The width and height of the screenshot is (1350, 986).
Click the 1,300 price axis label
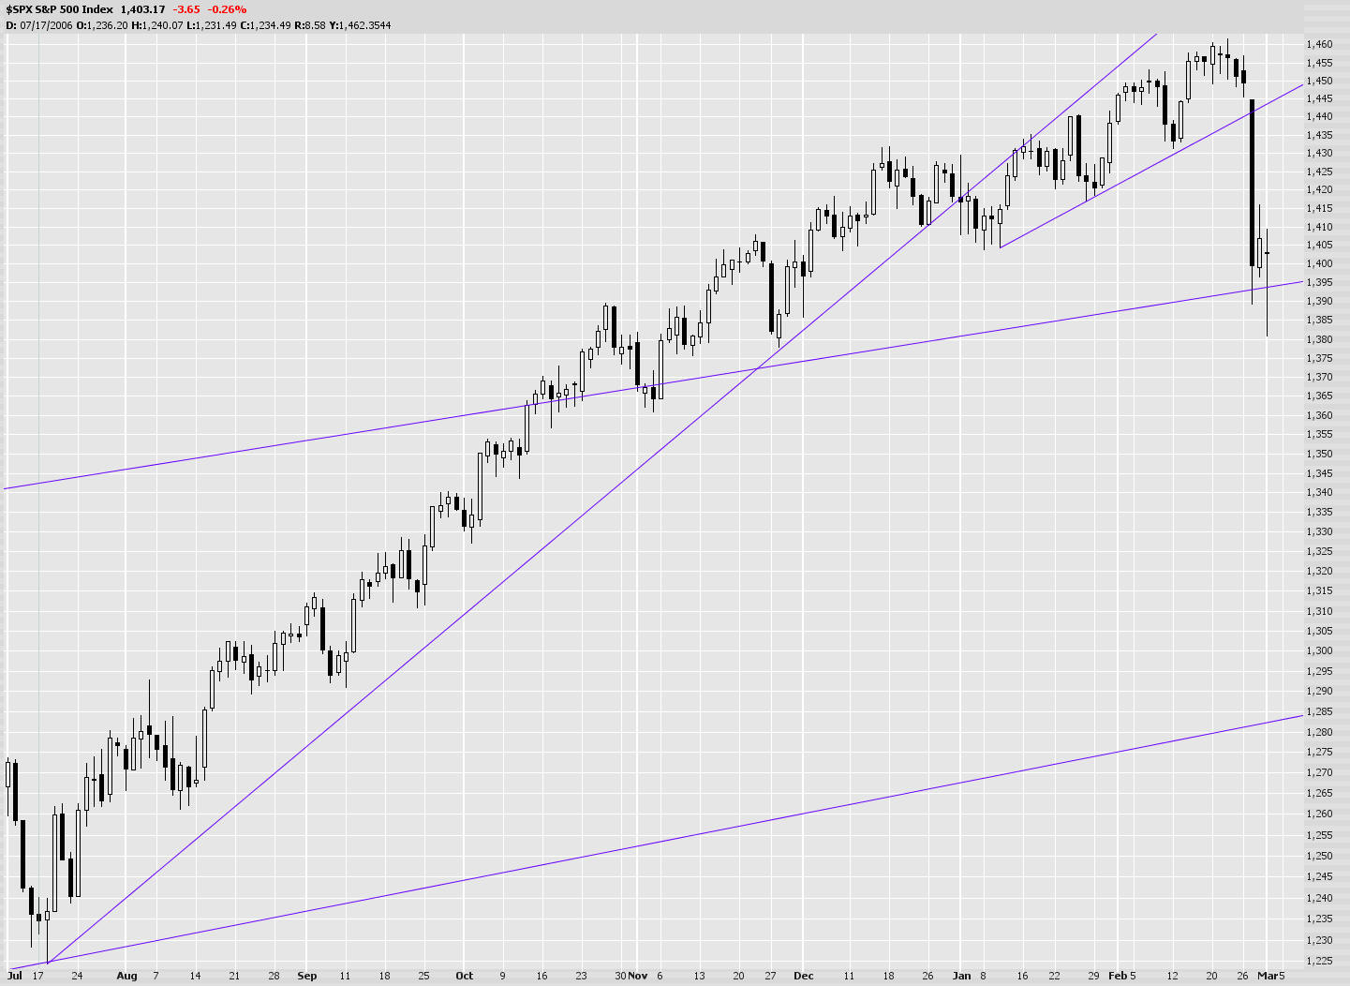(x=1319, y=650)
